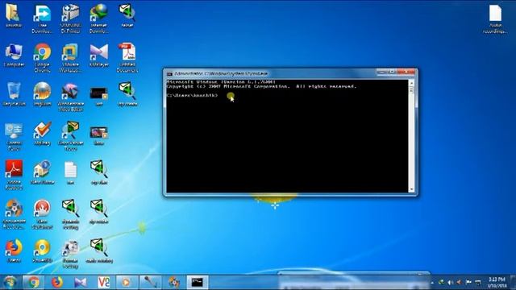The height and width of the screenshot is (290, 516).
Task: Click the Command Prompt scroll down arrow
Action: pyautogui.click(x=411, y=189)
